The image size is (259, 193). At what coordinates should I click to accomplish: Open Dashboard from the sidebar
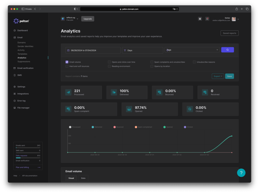[22, 30]
